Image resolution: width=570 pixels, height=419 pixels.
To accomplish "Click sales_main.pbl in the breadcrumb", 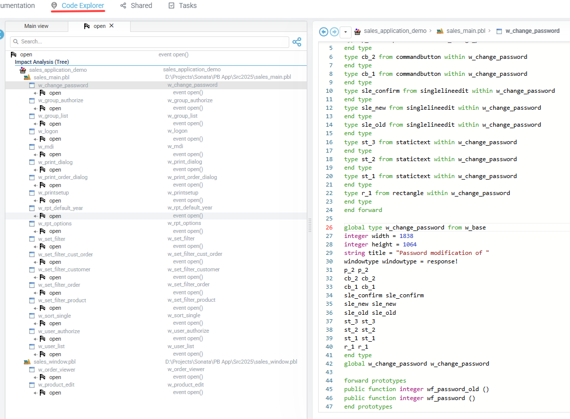I will (466, 31).
